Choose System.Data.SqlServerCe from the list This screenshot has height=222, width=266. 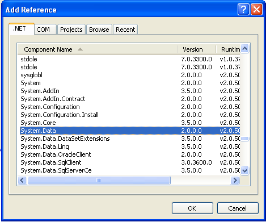(x=130, y=170)
